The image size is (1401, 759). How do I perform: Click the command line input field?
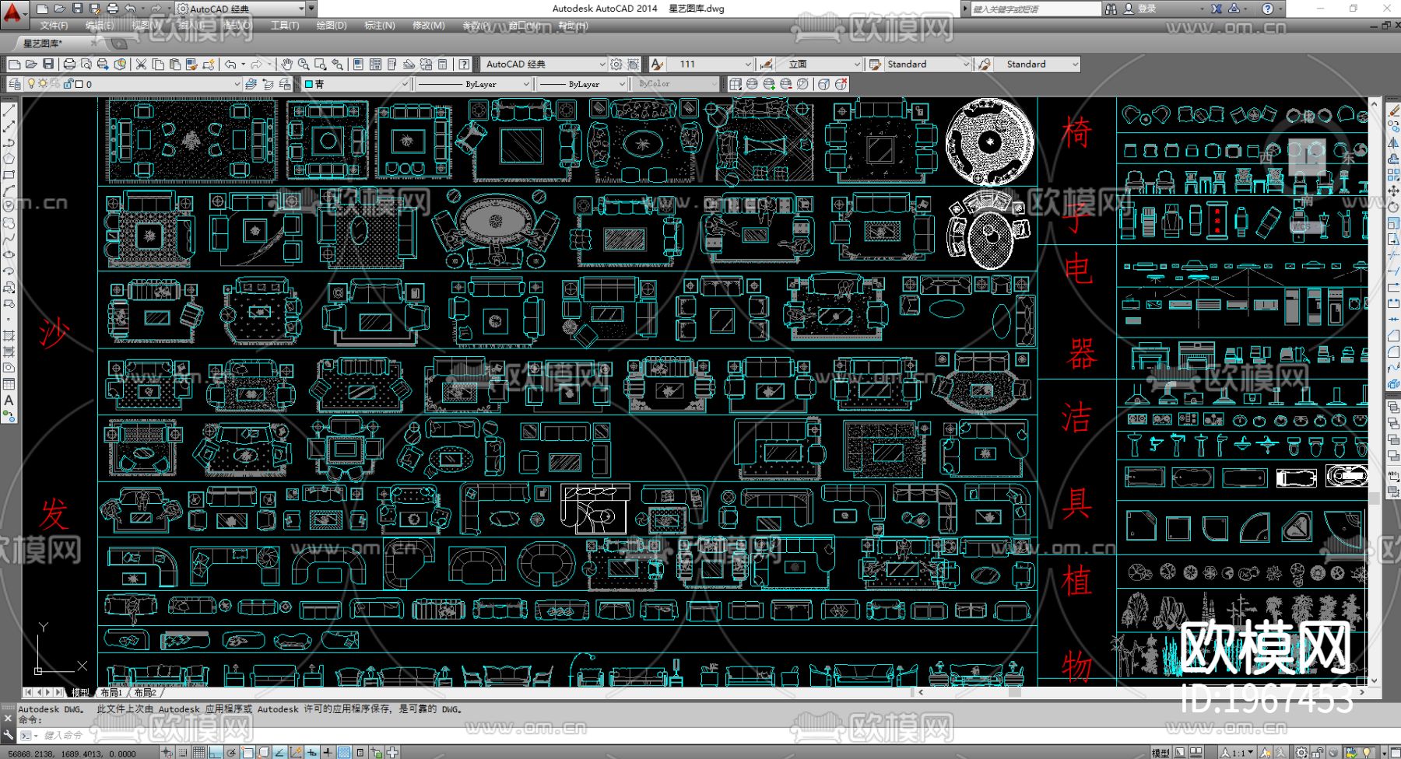click(x=233, y=735)
